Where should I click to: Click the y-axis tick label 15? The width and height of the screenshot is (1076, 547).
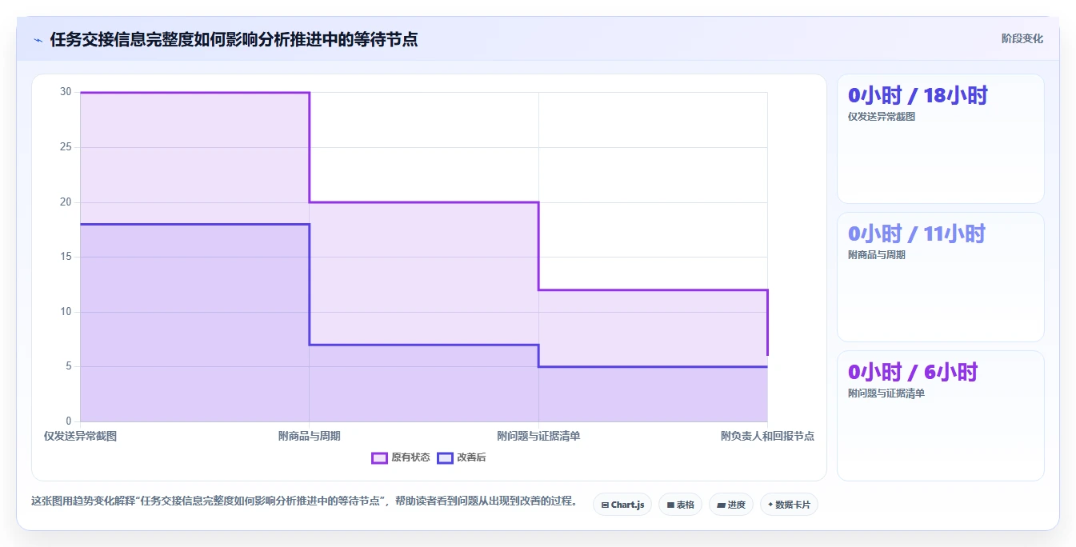click(66, 257)
